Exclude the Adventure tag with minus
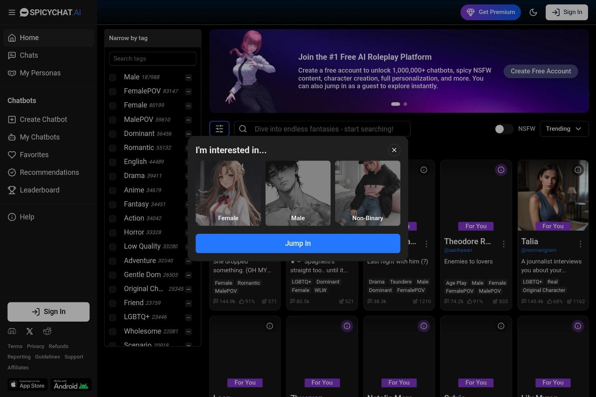This screenshot has width=596, height=397. click(188, 261)
